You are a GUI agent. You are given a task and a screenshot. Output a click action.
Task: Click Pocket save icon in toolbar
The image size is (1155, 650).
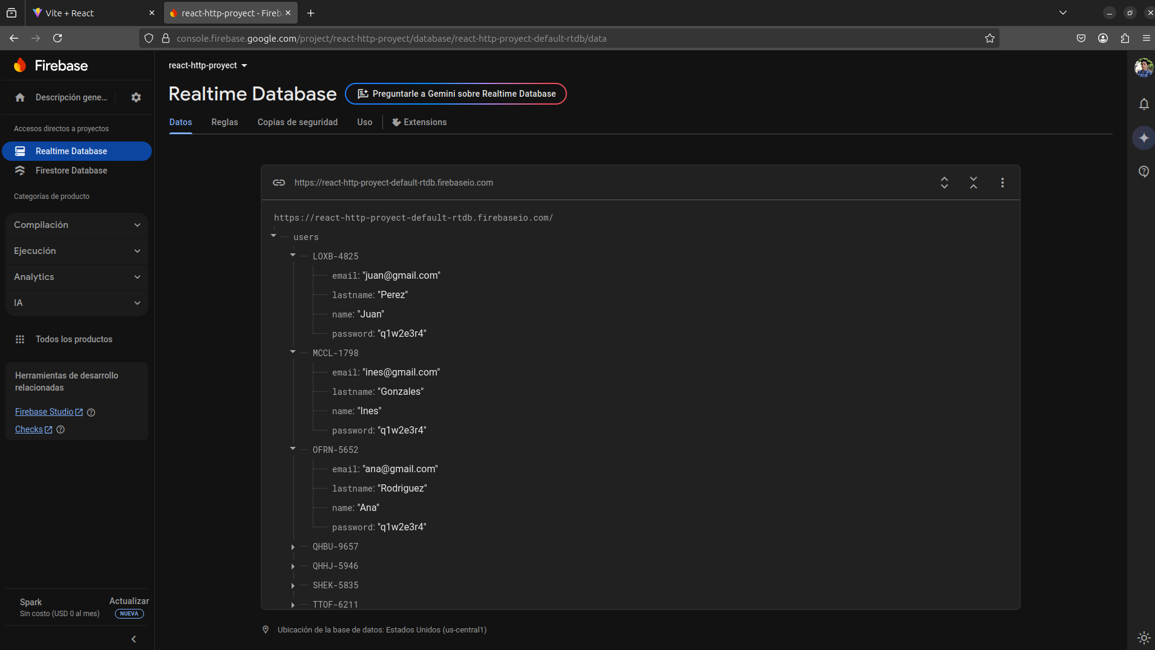[x=1081, y=38]
